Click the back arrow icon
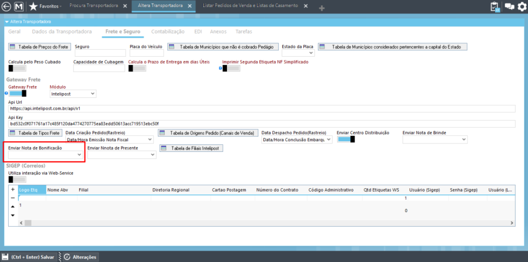Viewport: 528px width, 262px height. 6,6
